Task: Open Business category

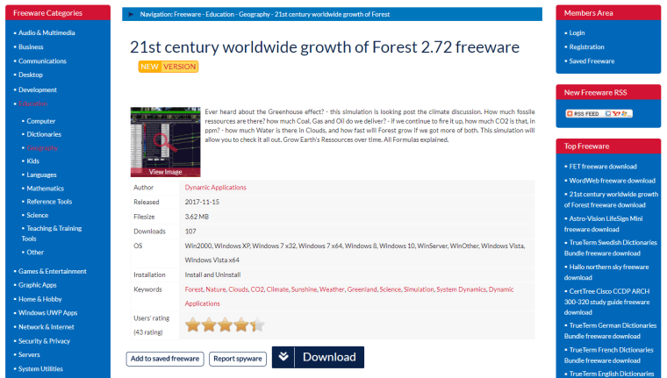Action: pos(31,46)
